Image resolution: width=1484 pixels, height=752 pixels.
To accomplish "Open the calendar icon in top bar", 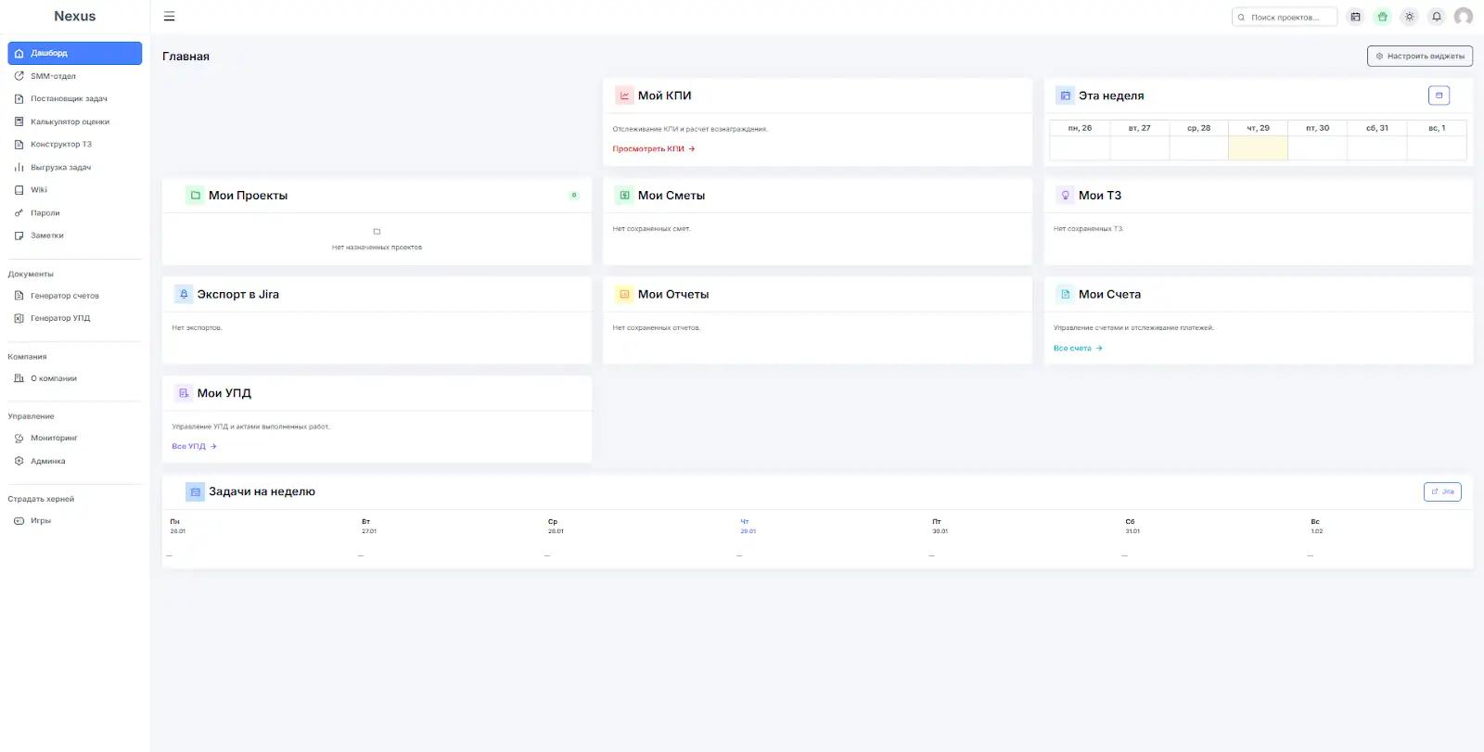I will 1355,17.
